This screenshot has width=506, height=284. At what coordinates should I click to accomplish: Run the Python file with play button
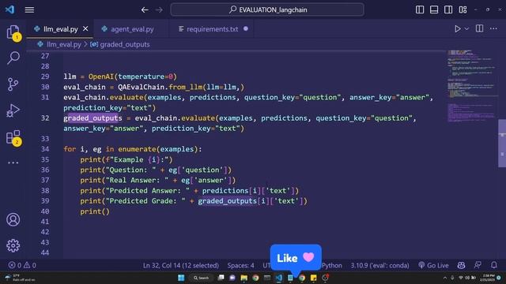click(457, 28)
